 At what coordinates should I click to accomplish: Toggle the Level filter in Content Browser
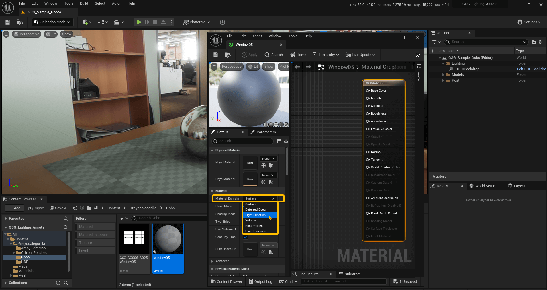click(95, 251)
